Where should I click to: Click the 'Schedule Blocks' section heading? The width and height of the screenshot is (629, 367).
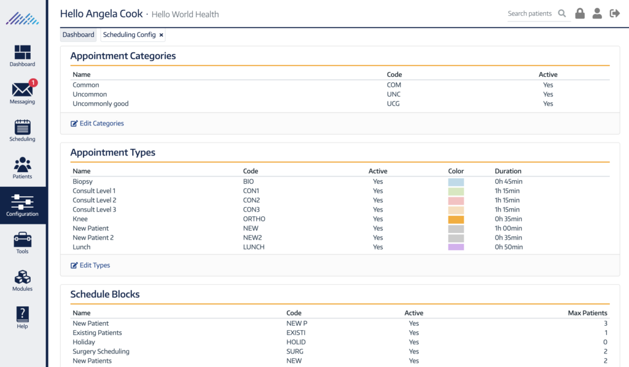coord(105,294)
